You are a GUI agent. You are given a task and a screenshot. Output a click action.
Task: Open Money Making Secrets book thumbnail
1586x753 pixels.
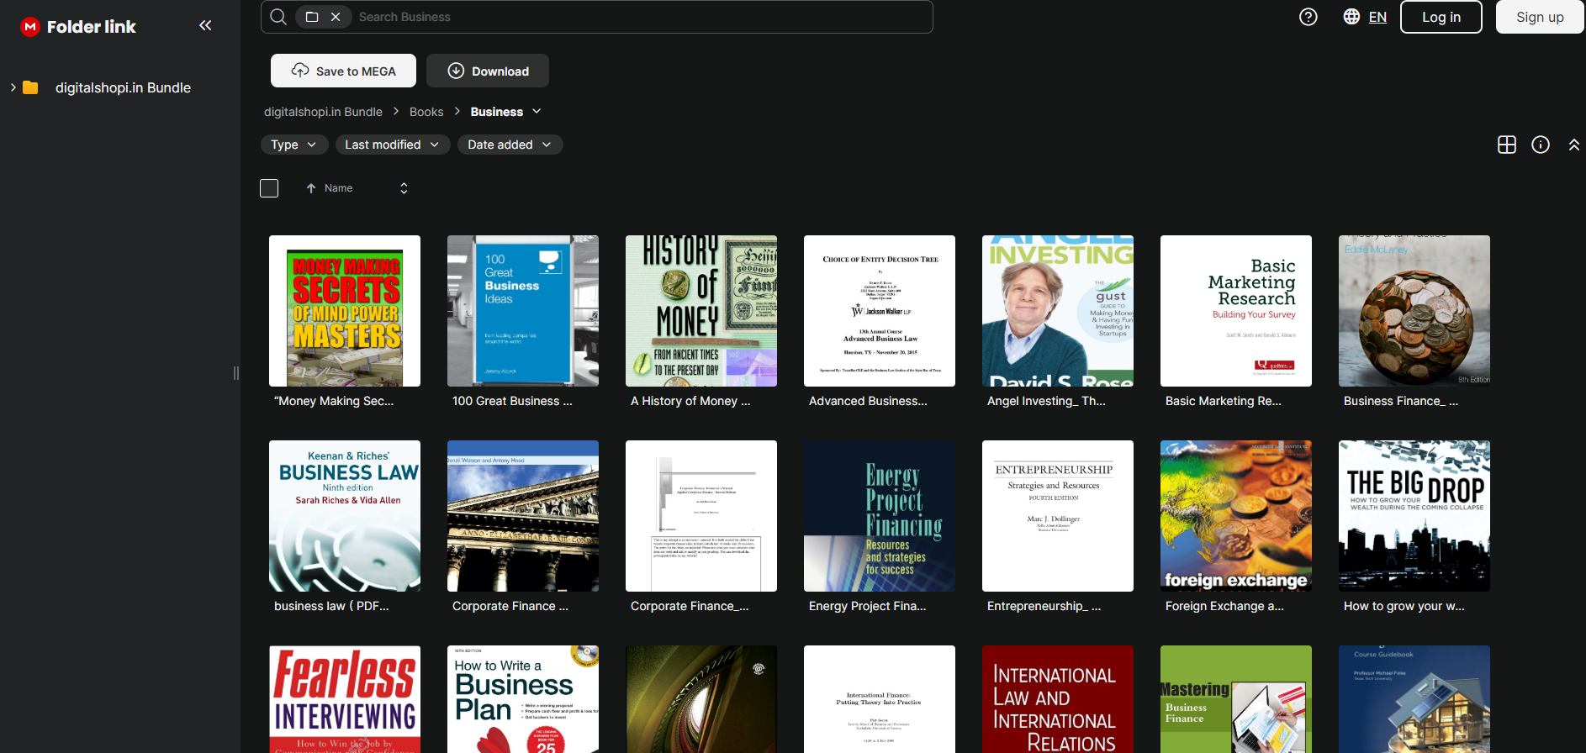[x=345, y=311]
